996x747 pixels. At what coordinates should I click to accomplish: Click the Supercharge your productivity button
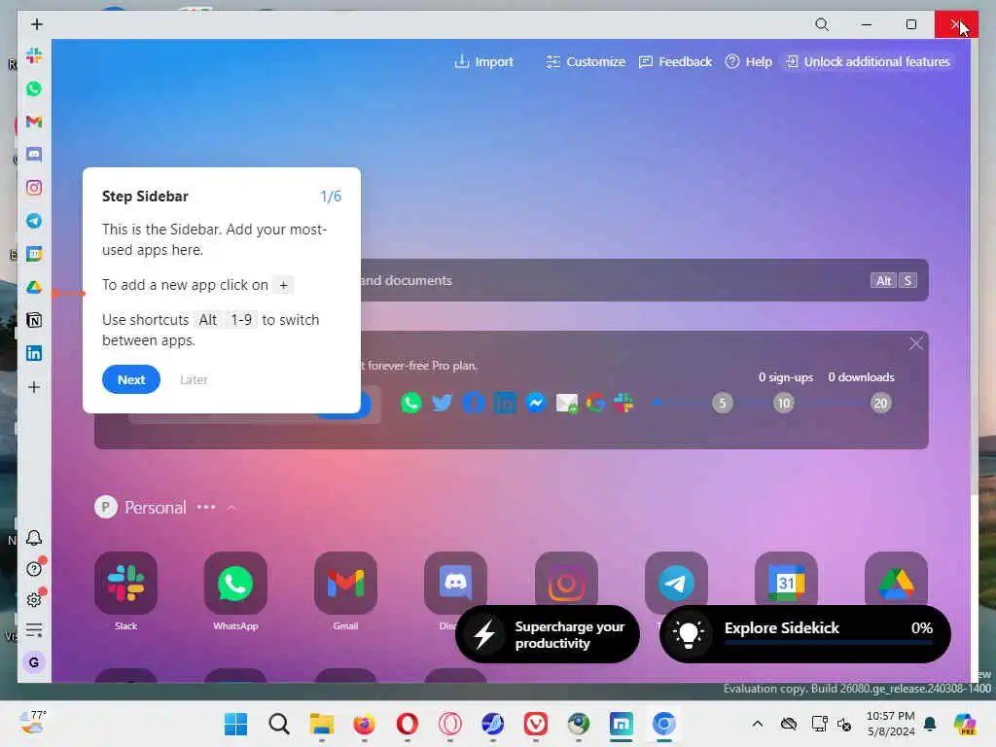pos(548,634)
